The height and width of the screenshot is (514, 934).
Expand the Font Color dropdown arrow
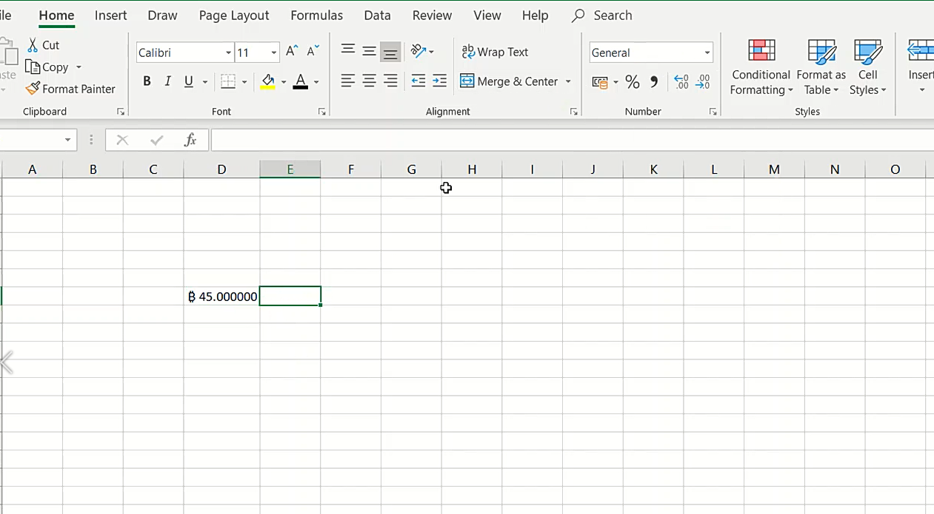tap(316, 82)
